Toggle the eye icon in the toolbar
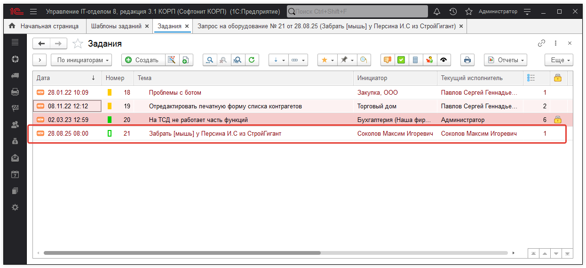 tap(443, 60)
